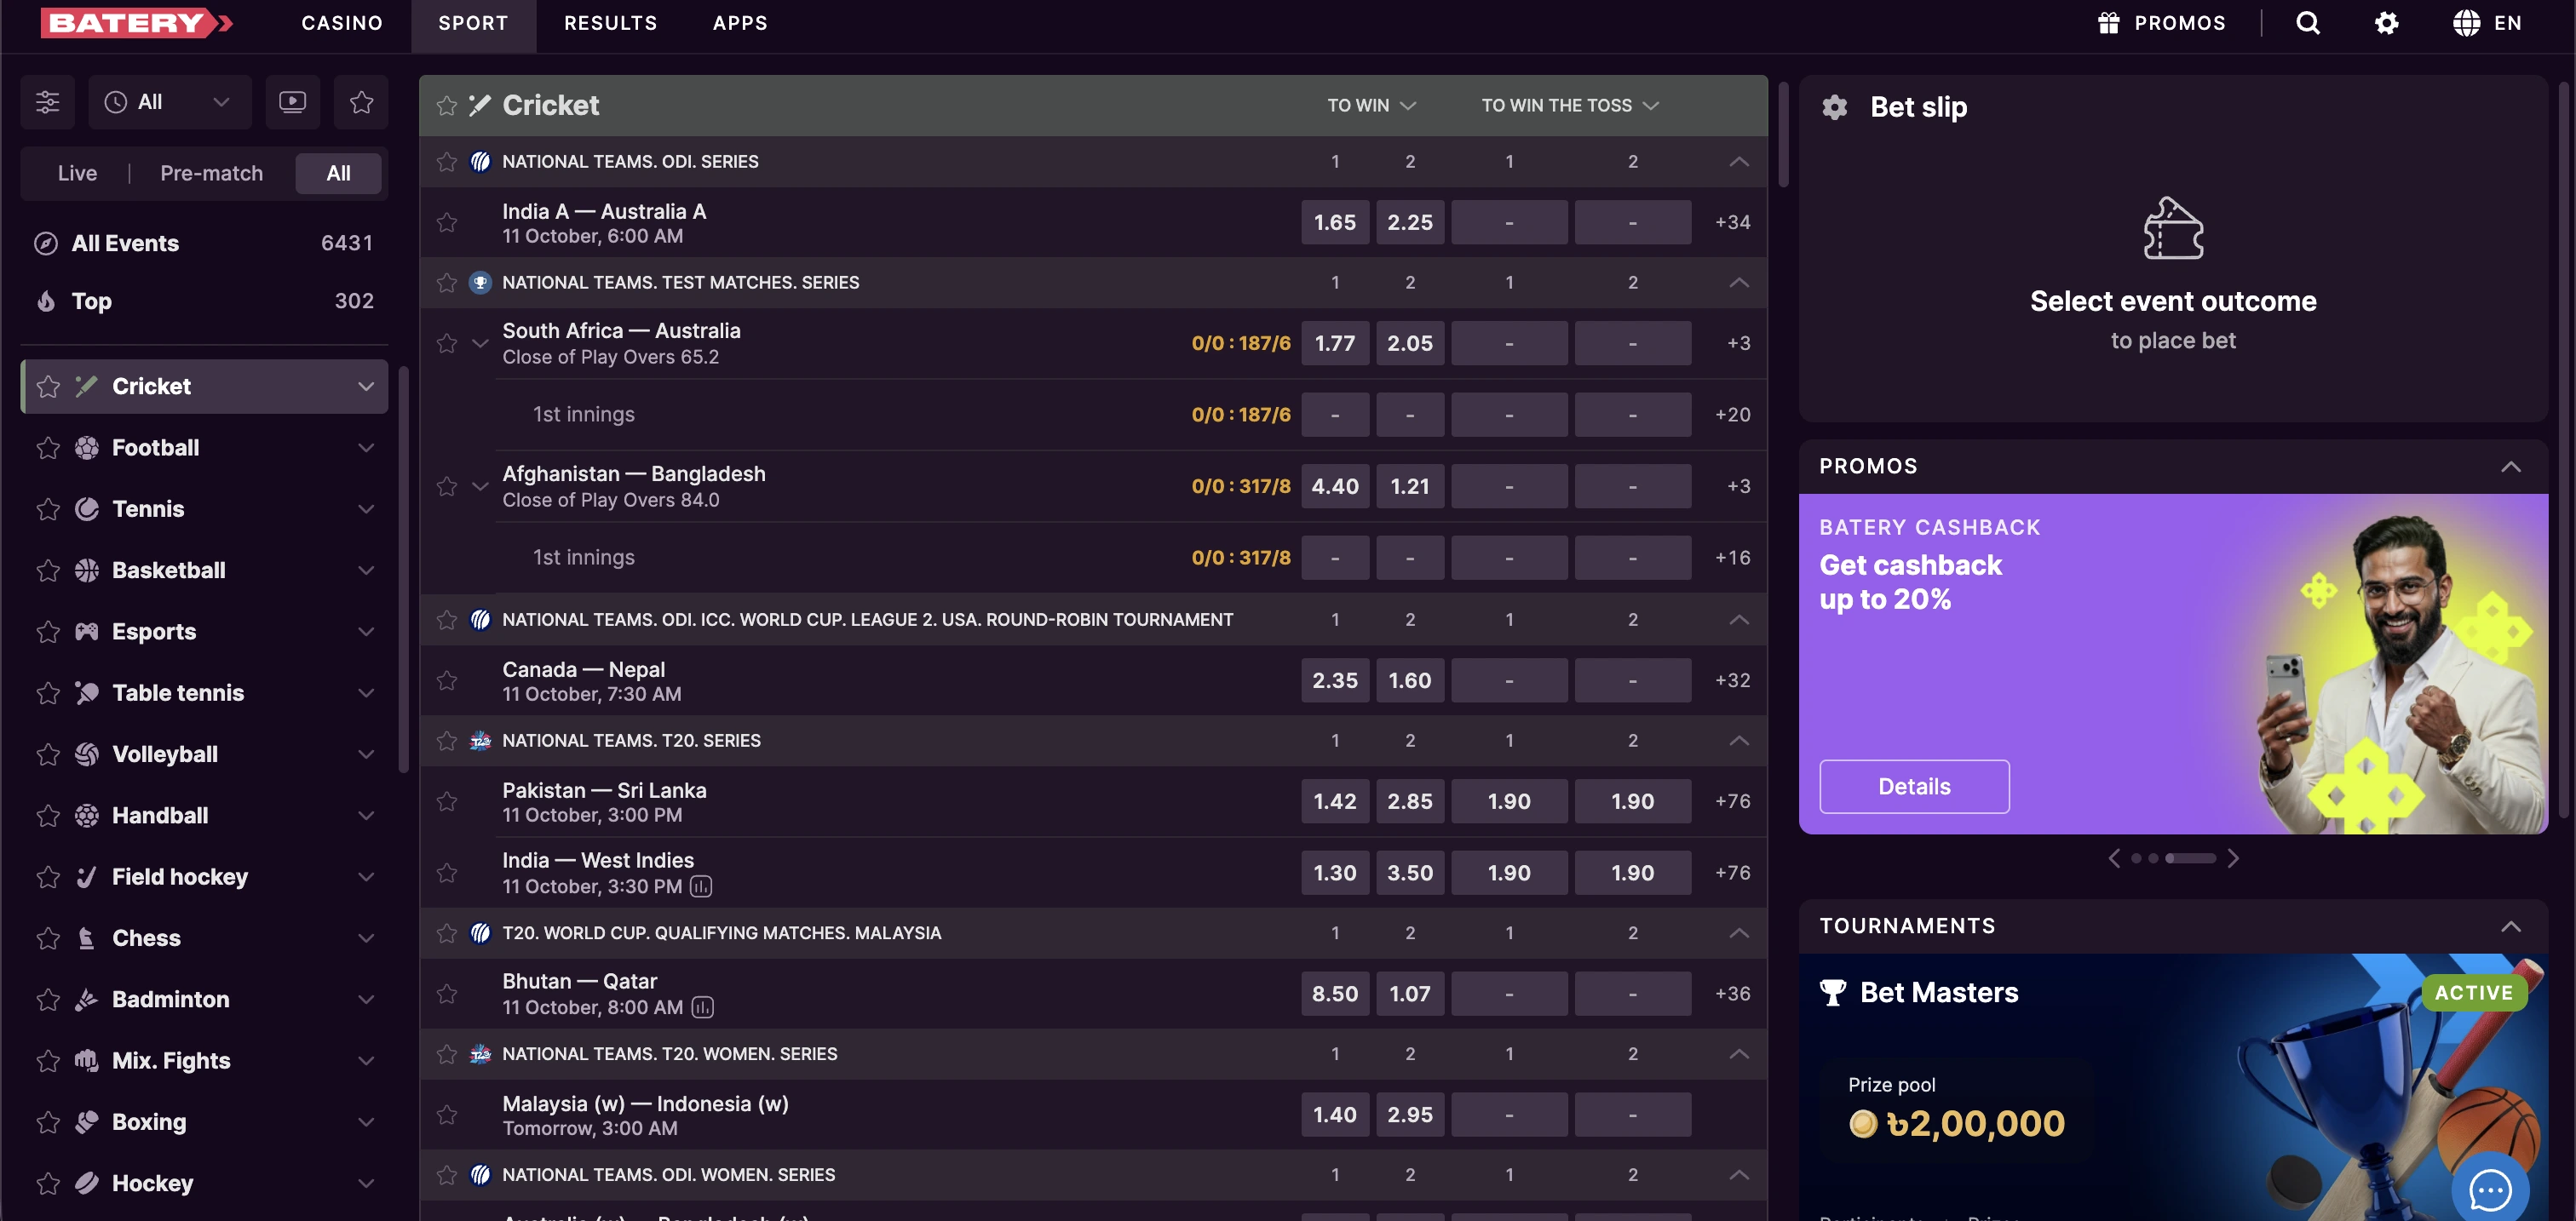Screen dimensions: 2576x1221
Task: Open the filter sliders icon
Action: pyautogui.click(x=48, y=102)
